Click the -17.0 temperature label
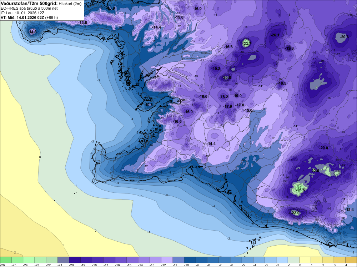This screenshot has height=267, width=357. click(x=240, y=105)
